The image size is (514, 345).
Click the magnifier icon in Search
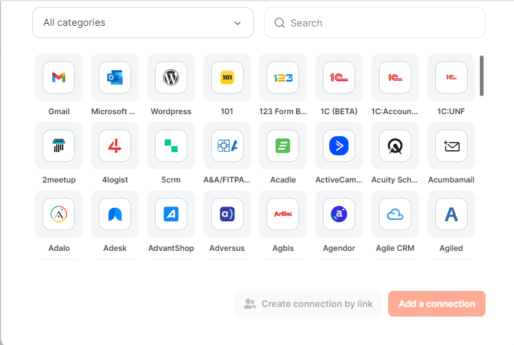coord(280,23)
